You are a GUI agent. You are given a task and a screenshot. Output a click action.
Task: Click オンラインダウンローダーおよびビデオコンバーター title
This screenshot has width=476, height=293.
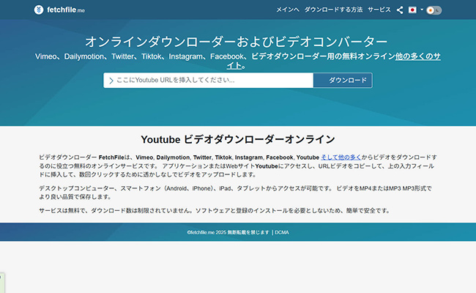point(237,42)
